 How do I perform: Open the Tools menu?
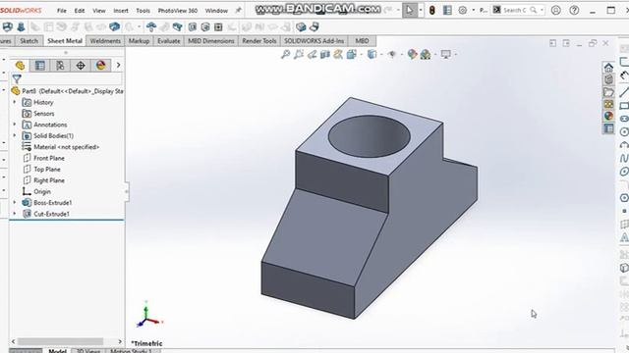pos(143,11)
